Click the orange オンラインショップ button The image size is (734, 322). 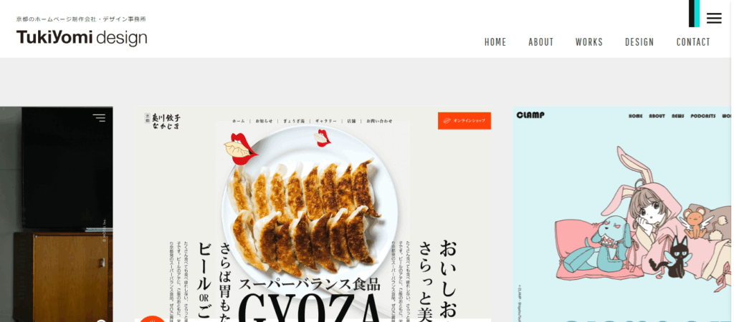tap(464, 121)
